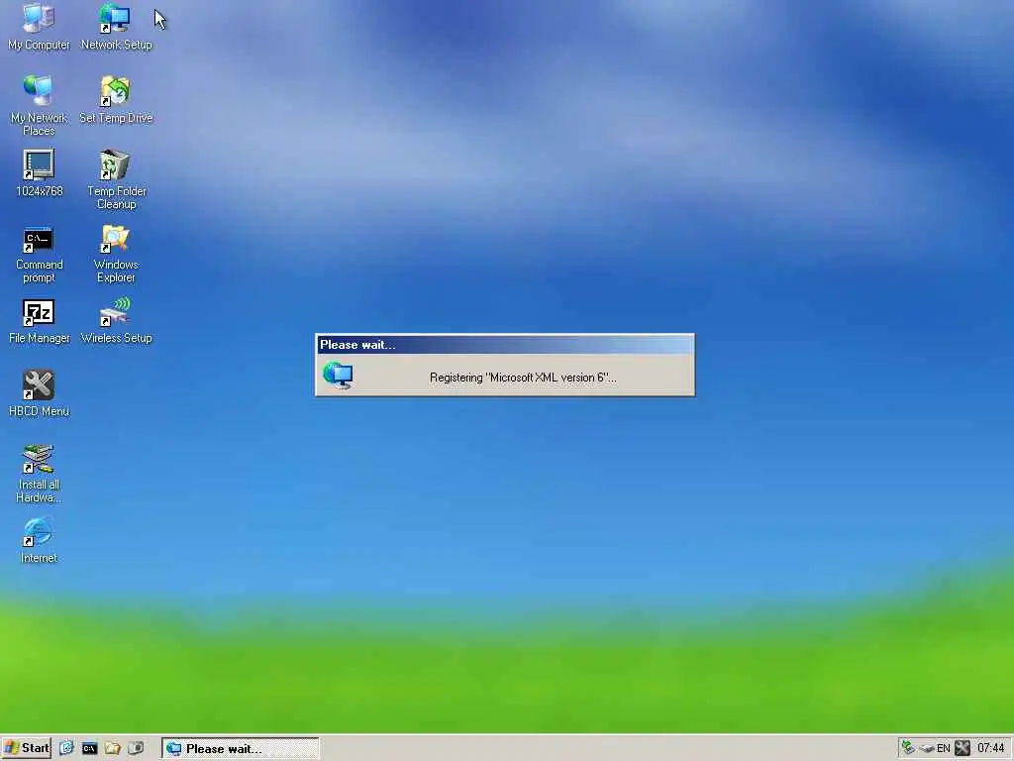Screen dimensions: 1014x761
Task: Click the 07:44 tray clock
Action: [x=990, y=749]
